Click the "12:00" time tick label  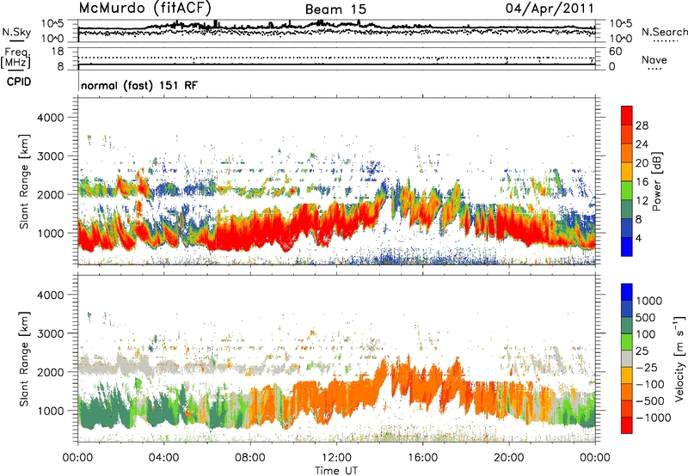pos(336,457)
